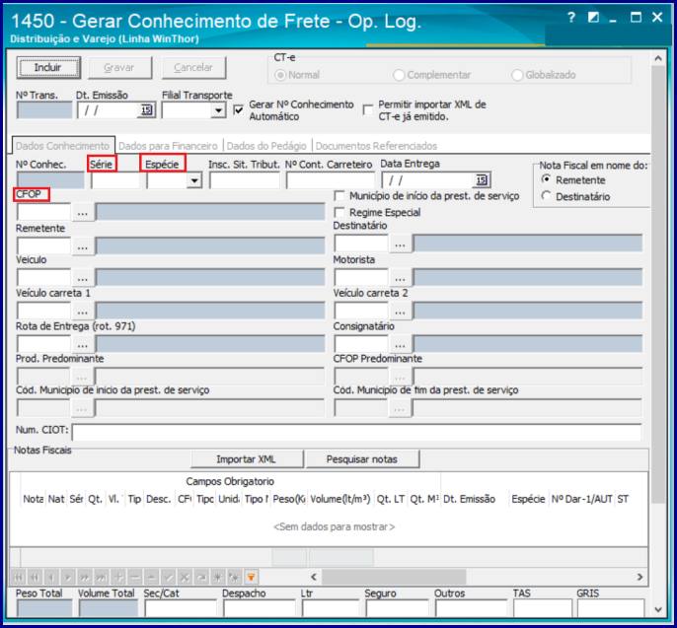Open the Motorista lookup ellipsis button

coord(400,278)
